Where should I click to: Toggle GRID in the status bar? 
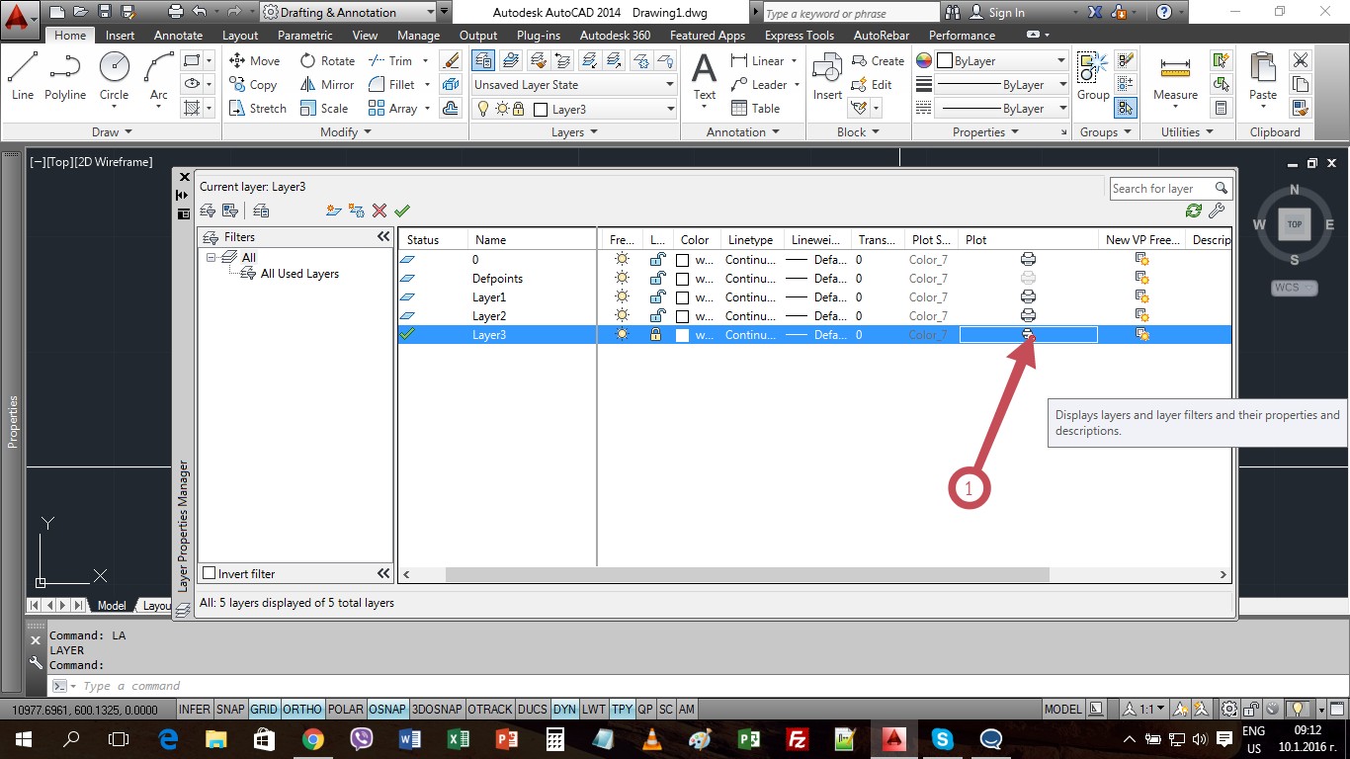click(263, 709)
